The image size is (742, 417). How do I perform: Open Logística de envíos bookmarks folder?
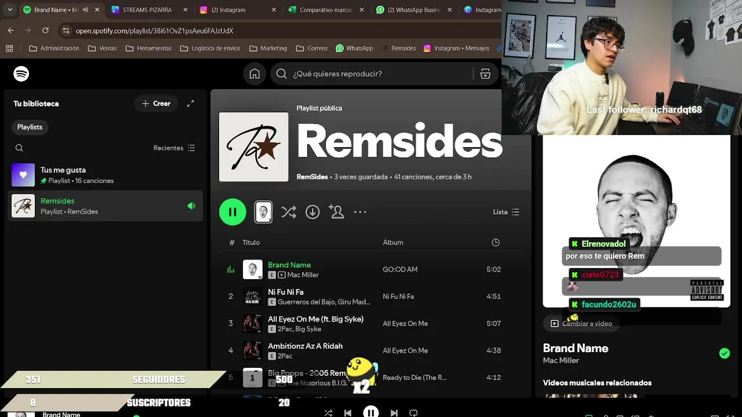click(209, 48)
